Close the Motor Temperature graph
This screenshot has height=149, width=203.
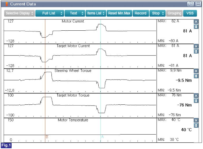click(196, 120)
